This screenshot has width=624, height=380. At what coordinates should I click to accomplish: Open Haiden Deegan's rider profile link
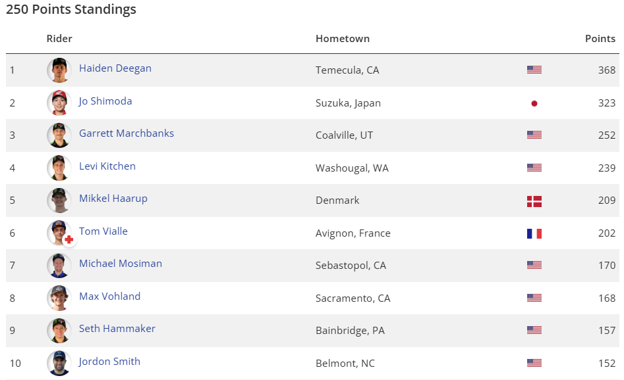click(x=115, y=68)
